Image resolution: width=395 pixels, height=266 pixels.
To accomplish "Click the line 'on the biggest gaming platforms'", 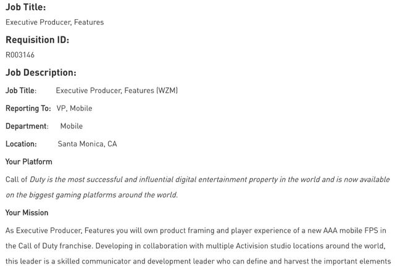I will (91, 195).
